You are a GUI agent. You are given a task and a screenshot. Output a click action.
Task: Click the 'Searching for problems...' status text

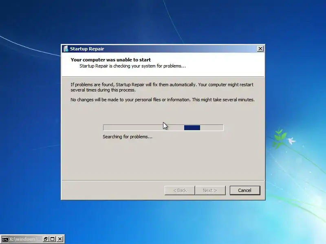[128, 137]
